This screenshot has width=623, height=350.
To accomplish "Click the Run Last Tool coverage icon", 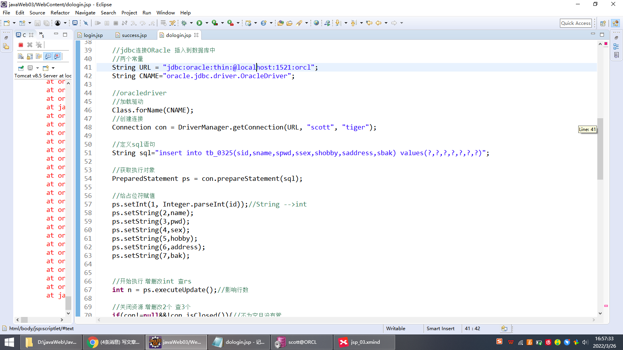I will click(x=215, y=23).
